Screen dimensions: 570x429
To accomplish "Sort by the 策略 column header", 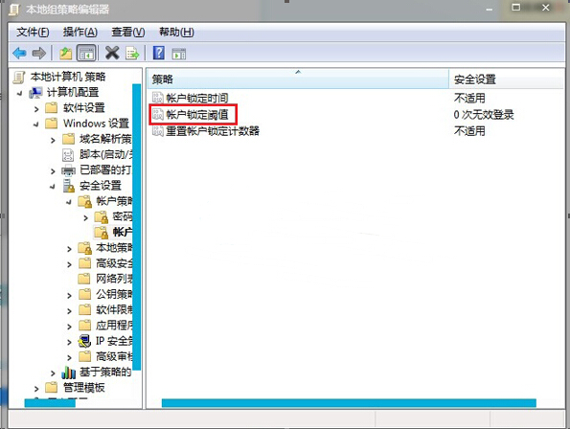I will pyautogui.click(x=298, y=79).
